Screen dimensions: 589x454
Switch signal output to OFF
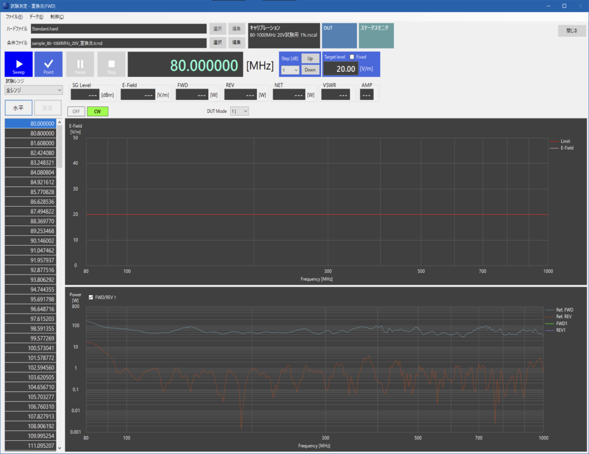pyautogui.click(x=75, y=110)
